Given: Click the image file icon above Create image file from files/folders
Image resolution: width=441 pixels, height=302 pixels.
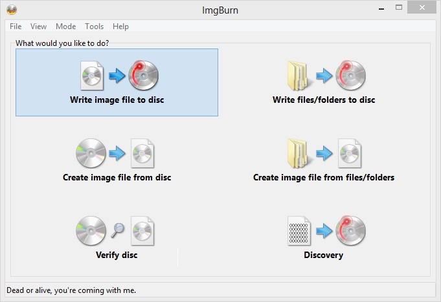Looking at the screenshot, I should (349, 153).
